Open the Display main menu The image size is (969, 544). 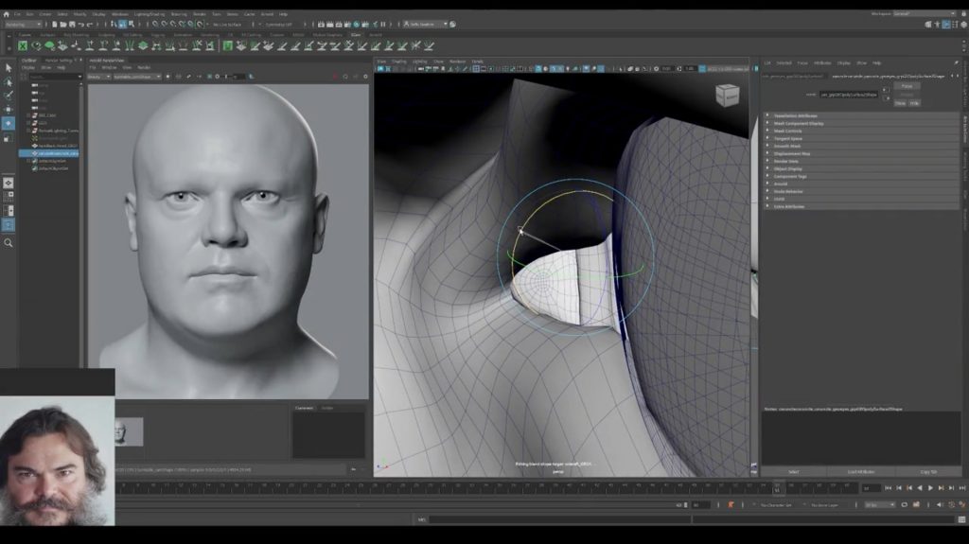[x=98, y=13]
